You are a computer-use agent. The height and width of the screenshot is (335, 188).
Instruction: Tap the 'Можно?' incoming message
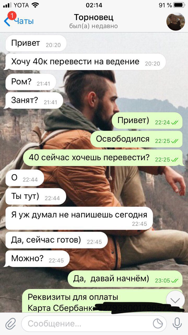pyautogui.click(x=38, y=259)
